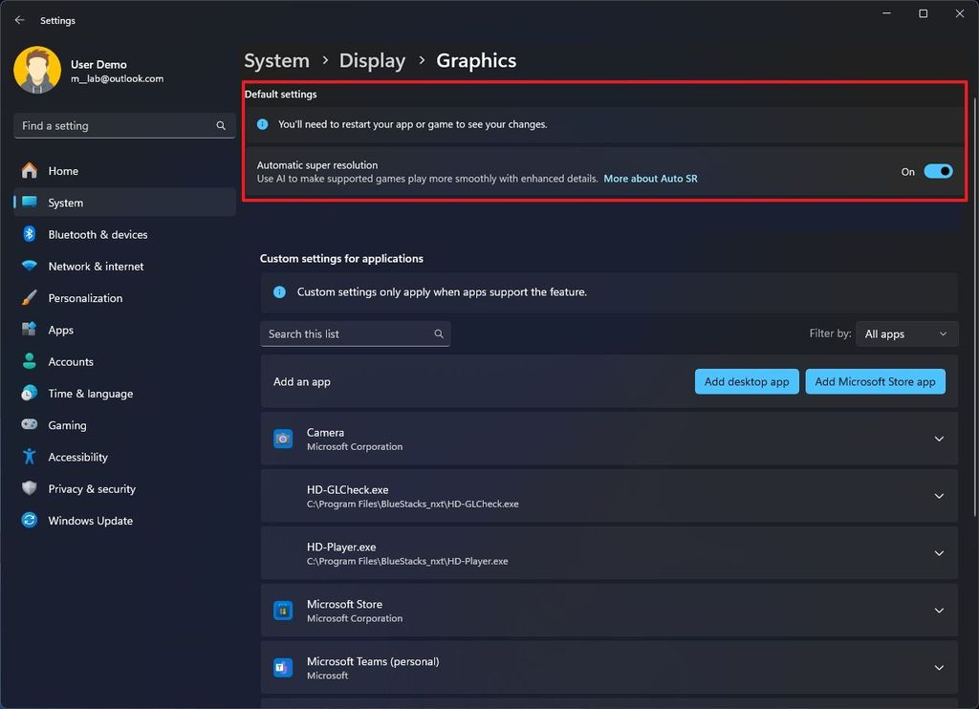Open Privacy & security settings

click(91, 488)
